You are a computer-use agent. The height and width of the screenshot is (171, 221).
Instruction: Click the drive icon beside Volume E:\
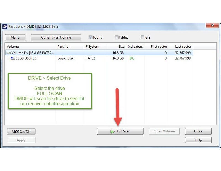point(9,53)
